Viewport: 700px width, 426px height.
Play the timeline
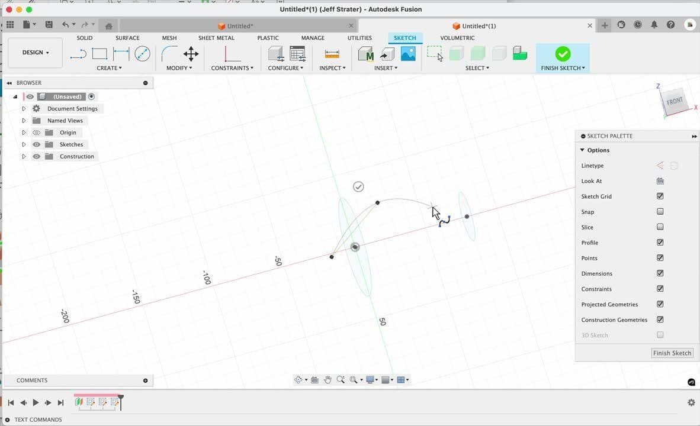pyautogui.click(x=36, y=402)
